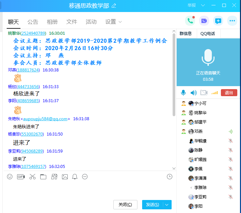This screenshot has width=241, height=213.
Task: Open message history clock icon
Action: pos(170,177)
